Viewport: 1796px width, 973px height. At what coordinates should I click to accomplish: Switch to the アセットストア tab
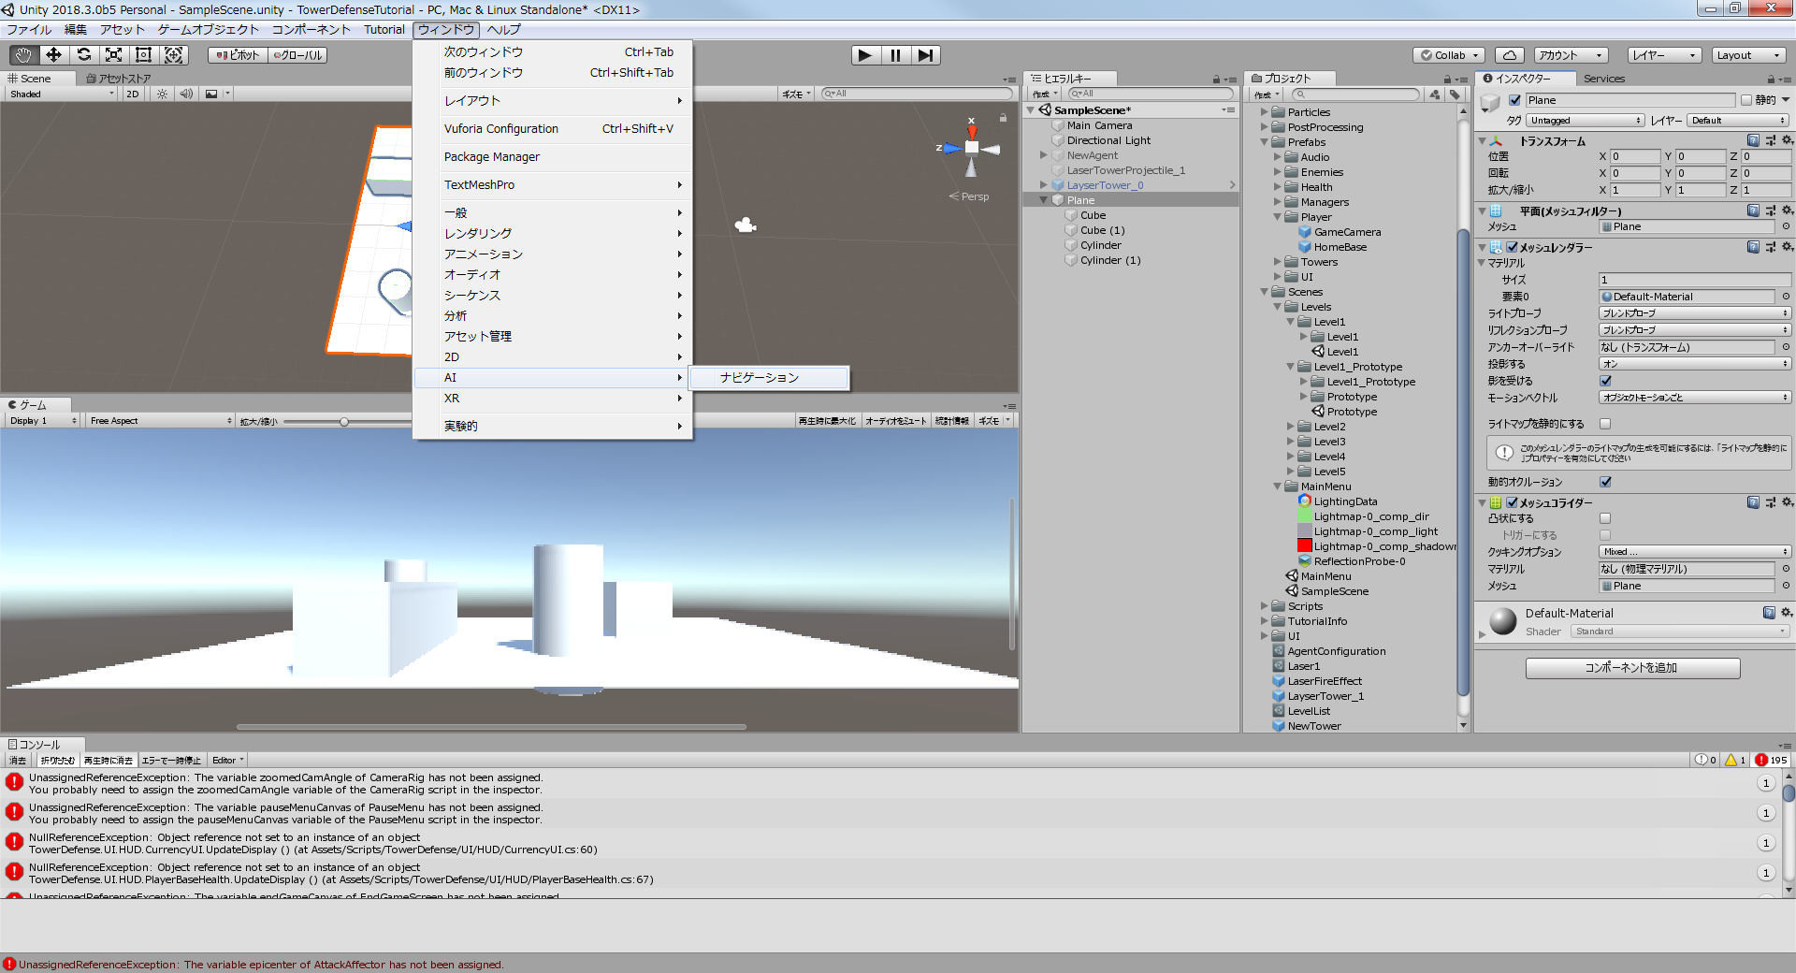coord(119,79)
